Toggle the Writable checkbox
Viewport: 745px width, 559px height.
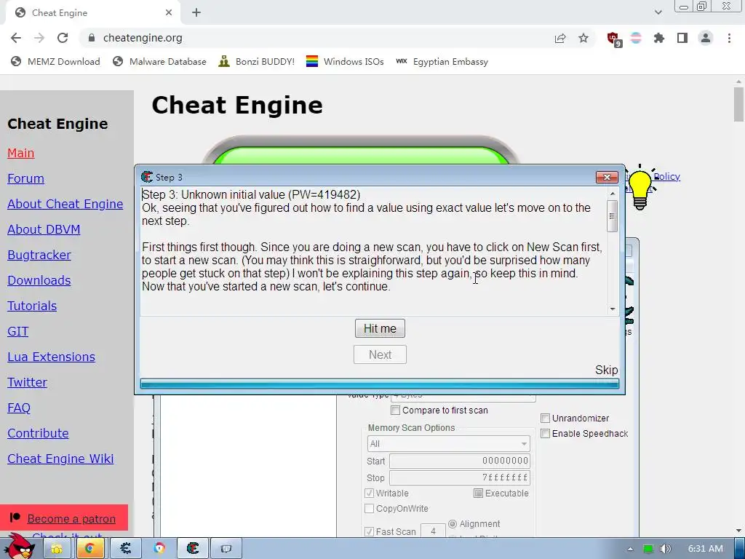[x=369, y=493]
